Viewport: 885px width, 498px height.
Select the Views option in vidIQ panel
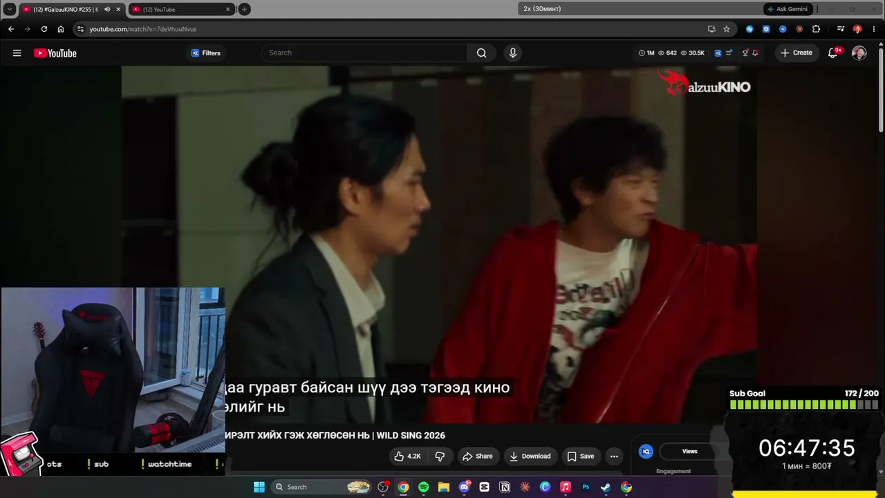690,452
